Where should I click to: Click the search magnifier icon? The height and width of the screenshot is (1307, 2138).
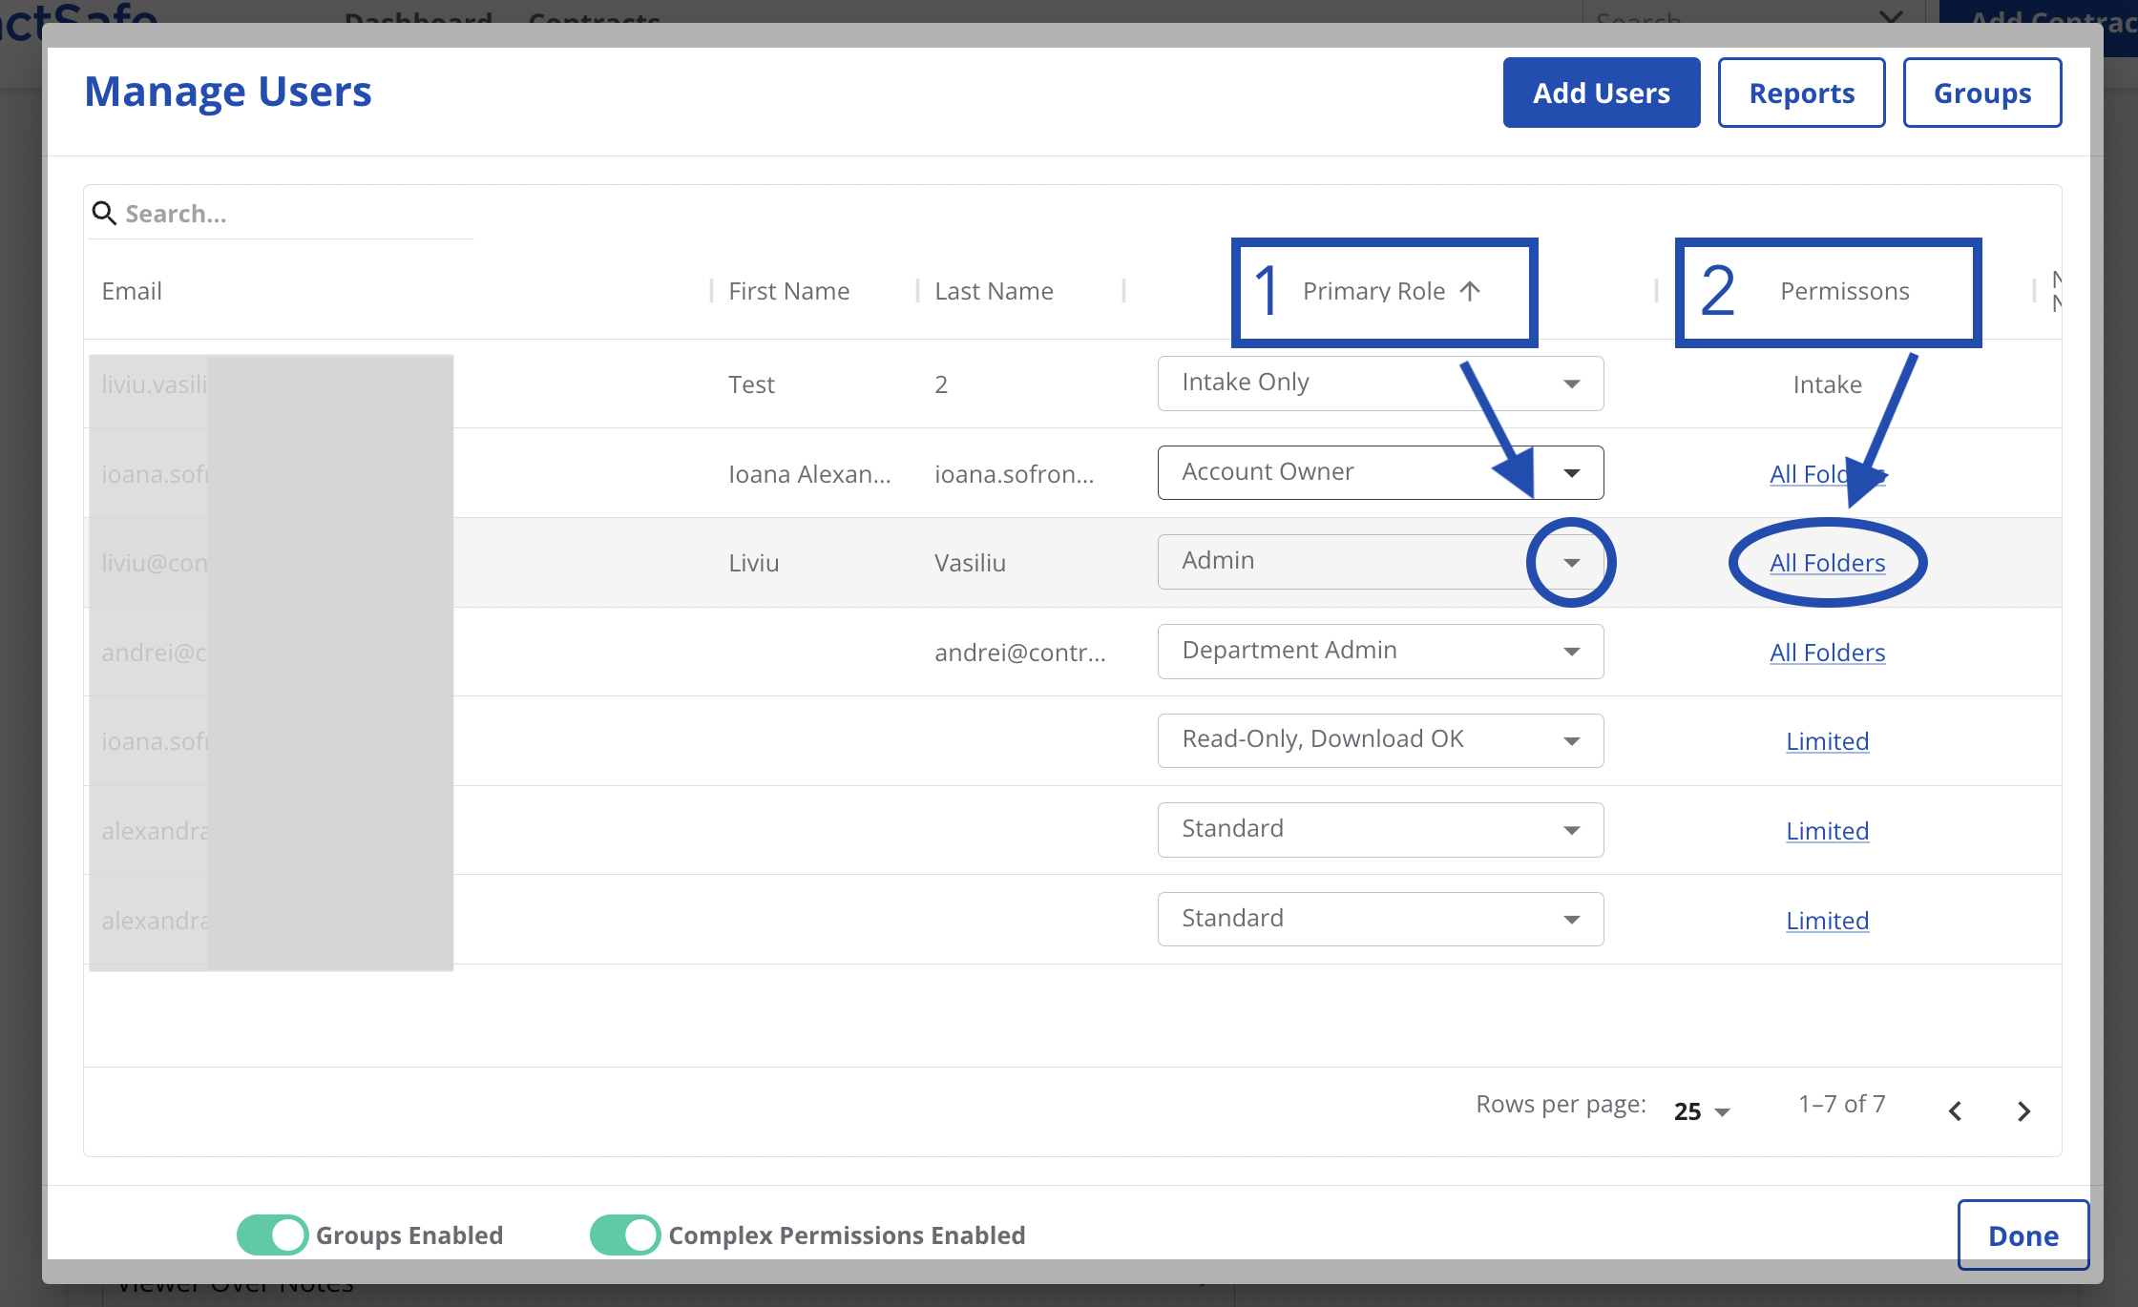coord(104,213)
